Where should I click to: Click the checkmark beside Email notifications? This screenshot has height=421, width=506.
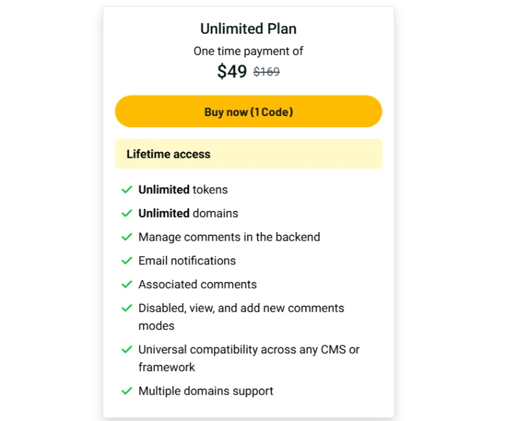pyautogui.click(x=127, y=260)
